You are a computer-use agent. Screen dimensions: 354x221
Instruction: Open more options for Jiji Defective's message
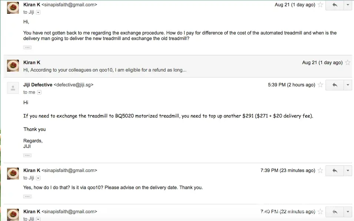click(348, 85)
